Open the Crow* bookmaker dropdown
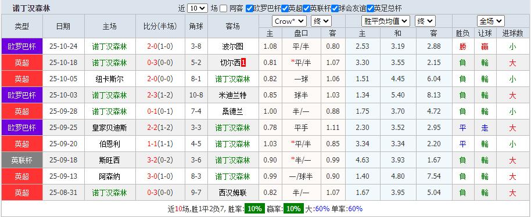531x217 pixels. [x=289, y=21]
